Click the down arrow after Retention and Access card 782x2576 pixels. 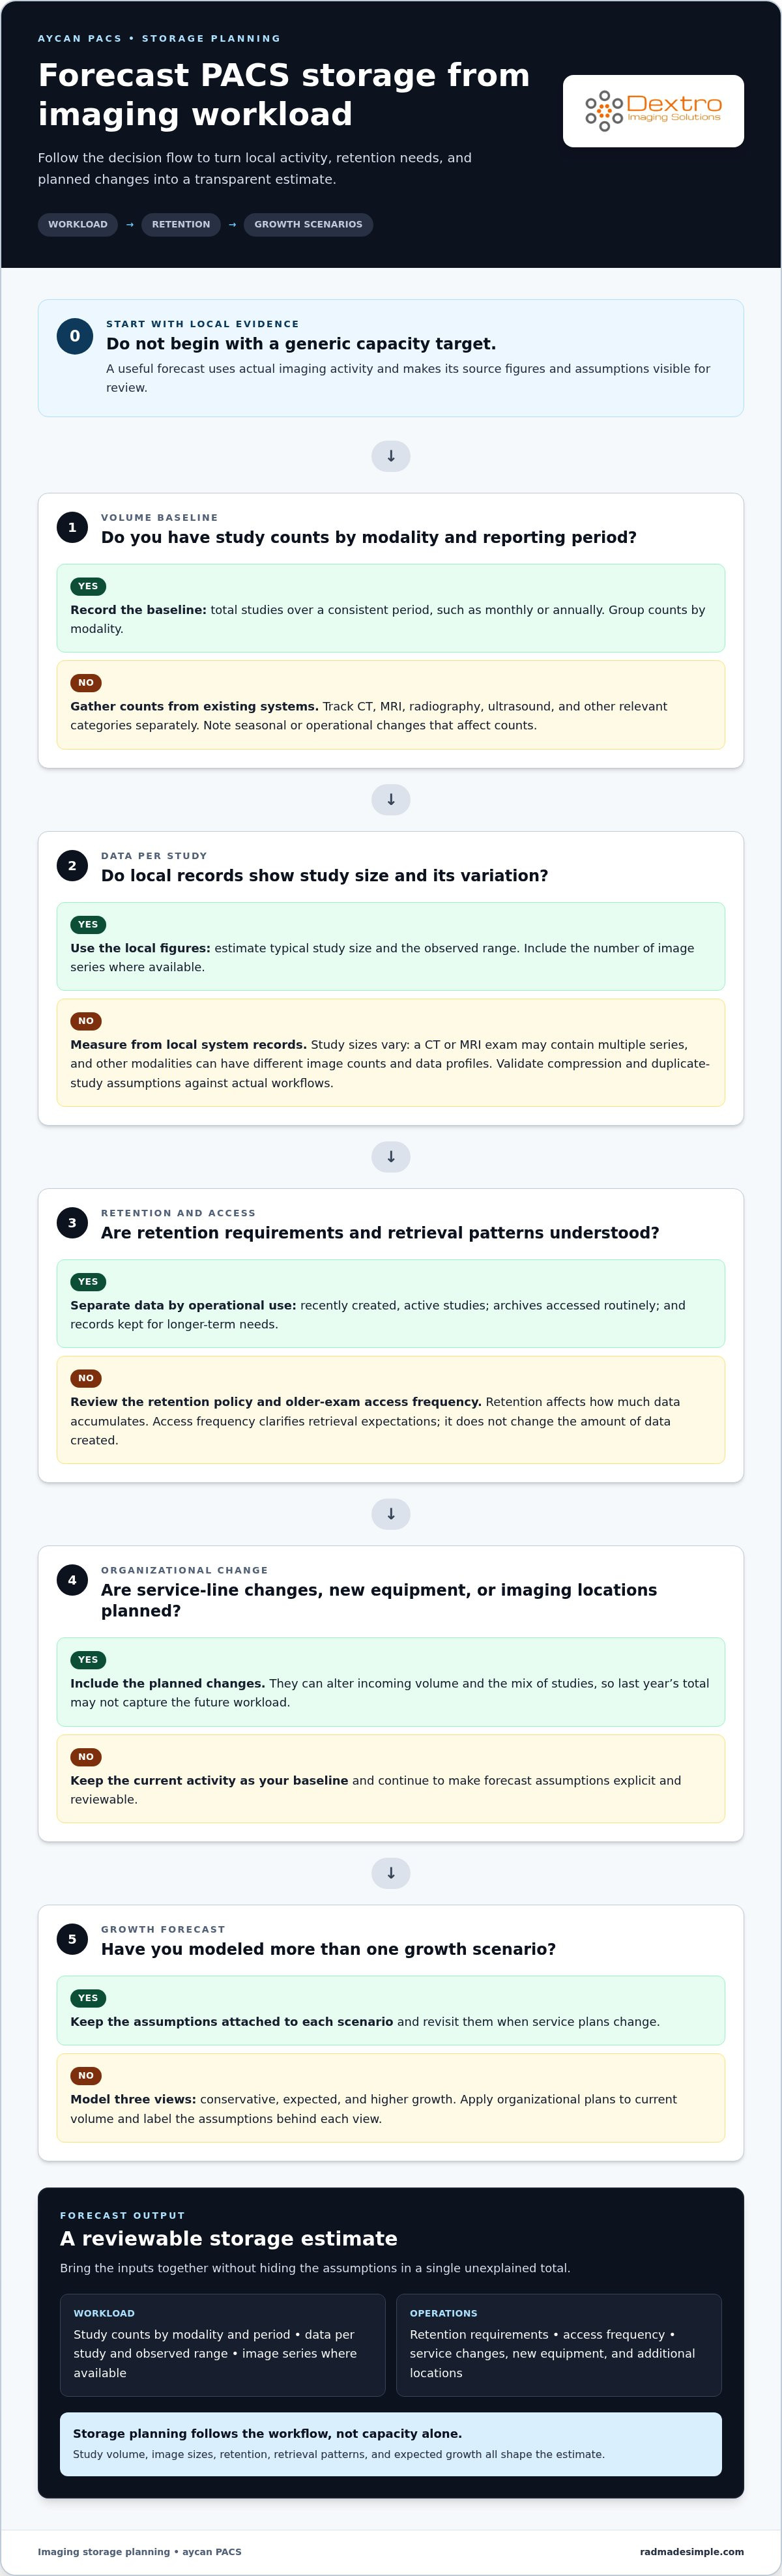pyautogui.click(x=391, y=1514)
